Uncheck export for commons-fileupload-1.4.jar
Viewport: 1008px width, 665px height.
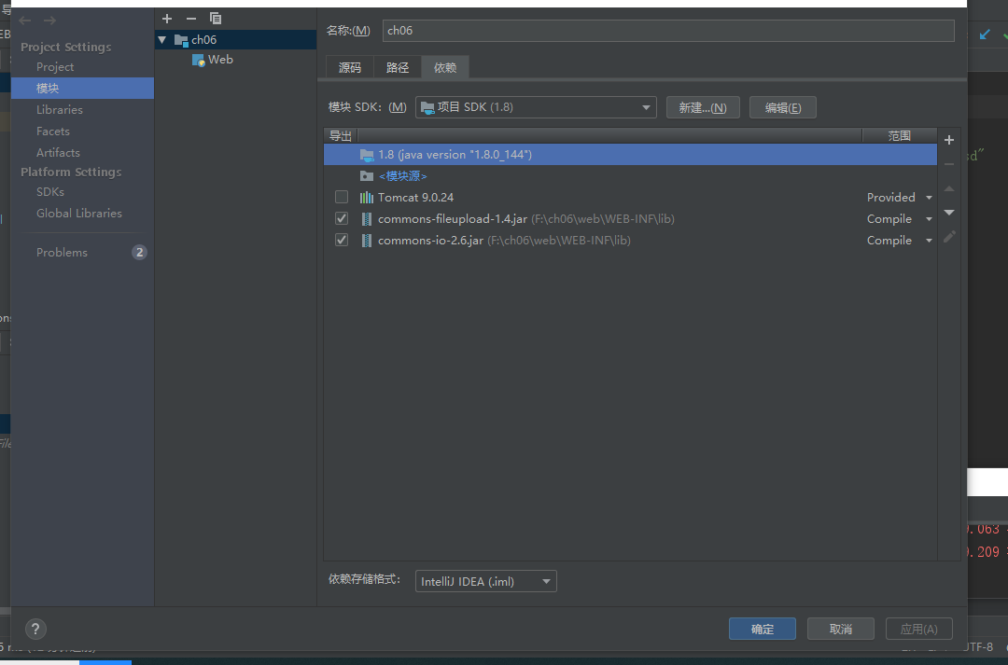point(342,219)
